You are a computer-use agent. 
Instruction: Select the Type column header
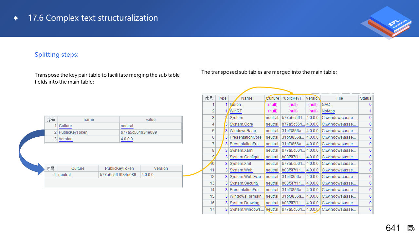click(222, 98)
